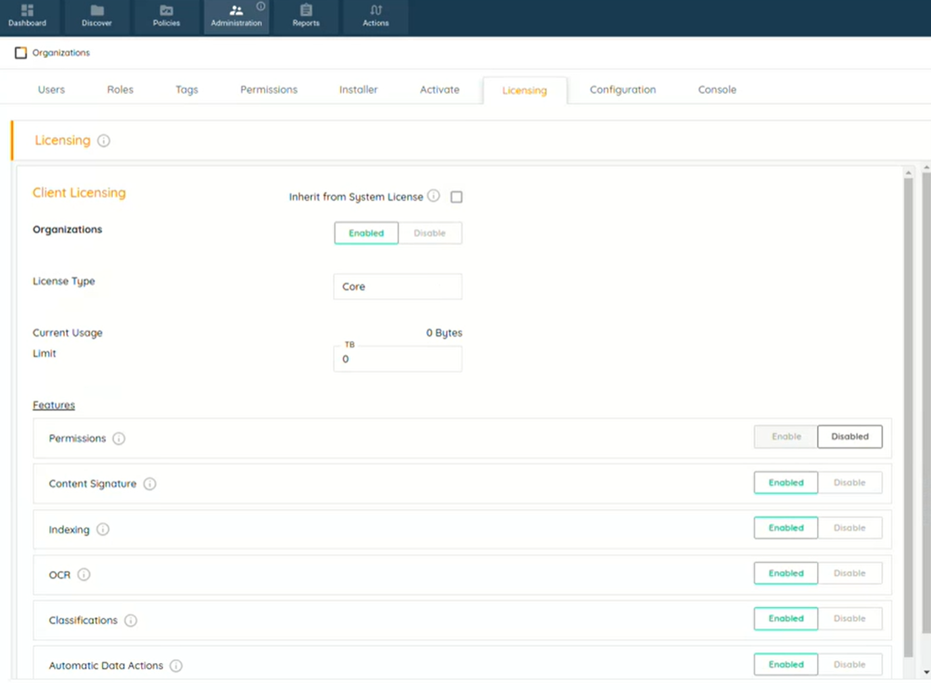Disable the Classifications feature
This screenshot has width=931, height=690.
pos(849,618)
